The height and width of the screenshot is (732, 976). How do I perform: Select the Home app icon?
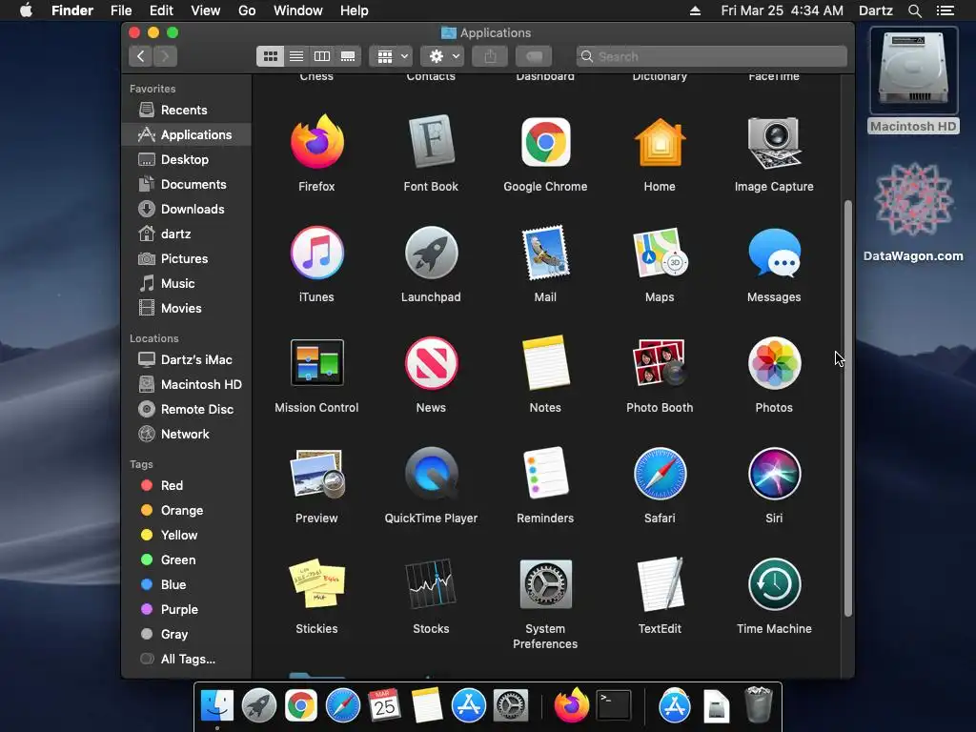660,142
